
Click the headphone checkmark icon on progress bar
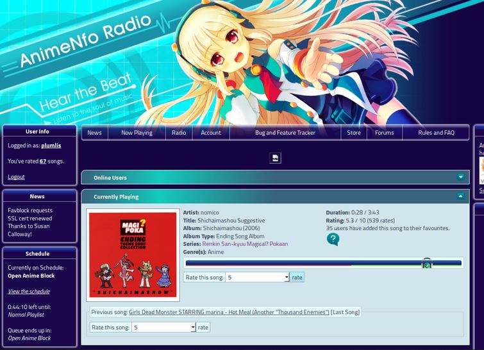(x=427, y=263)
